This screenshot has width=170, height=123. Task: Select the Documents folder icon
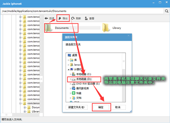tap(48, 28)
